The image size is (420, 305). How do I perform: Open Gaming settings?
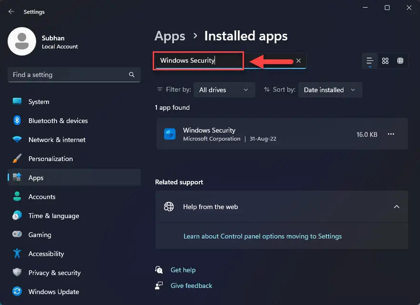tap(74, 235)
